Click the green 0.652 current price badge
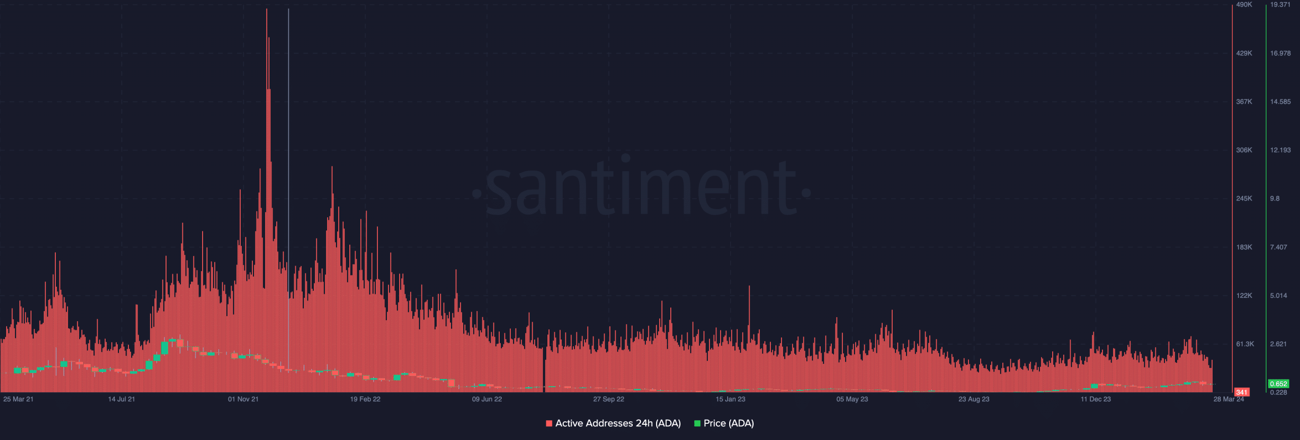This screenshot has width=1300, height=440. (1278, 384)
